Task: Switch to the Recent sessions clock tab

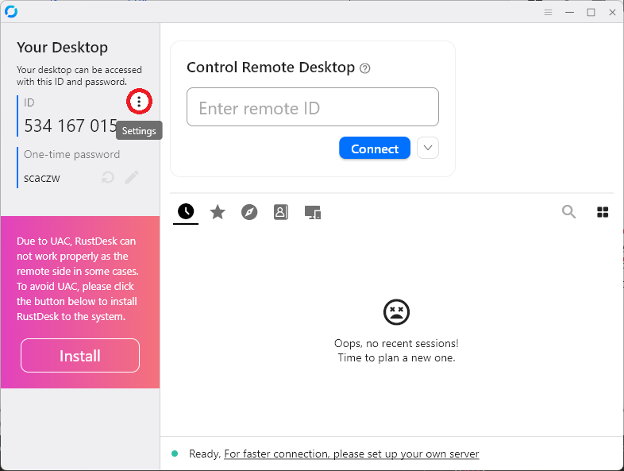Action: coord(186,211)
